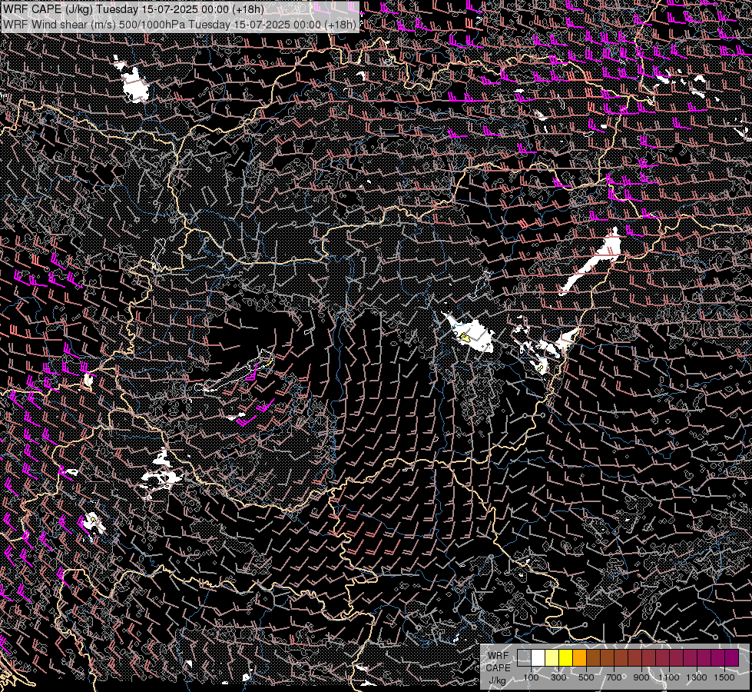Click the WRF Wind shear 500/1000hPa title line
Screen dimensions: 752x692
tap(180, 25)
